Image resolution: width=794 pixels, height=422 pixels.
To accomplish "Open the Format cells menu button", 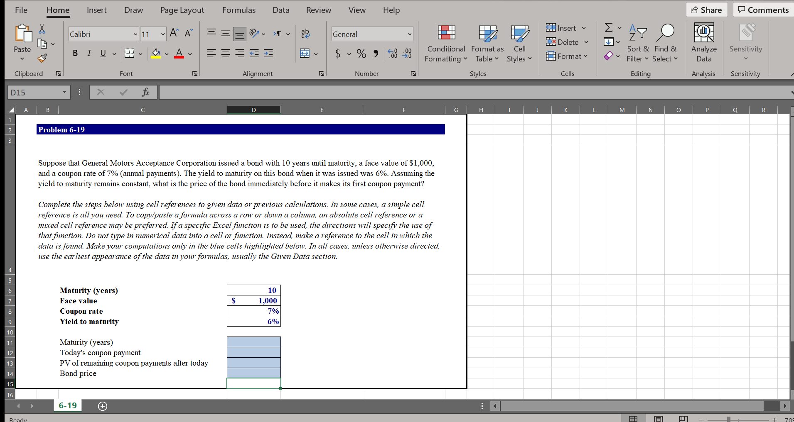I will [x=567, y=56].
